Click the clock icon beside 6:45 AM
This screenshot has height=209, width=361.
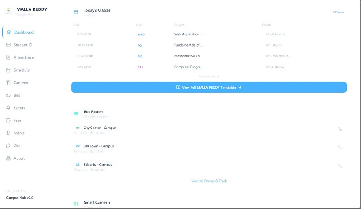click(91, 170)
